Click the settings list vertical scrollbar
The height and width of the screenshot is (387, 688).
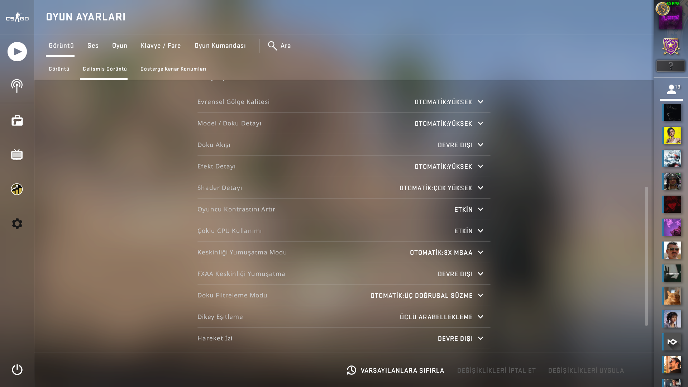coord(646,256)
